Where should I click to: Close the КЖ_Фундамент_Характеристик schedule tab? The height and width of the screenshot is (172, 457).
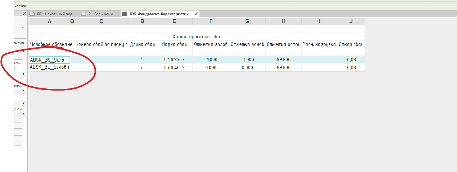pos(196,14)
